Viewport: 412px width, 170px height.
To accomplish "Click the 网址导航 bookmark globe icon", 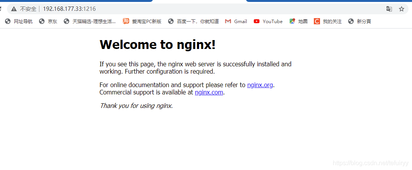I will [x=8, y=22].
